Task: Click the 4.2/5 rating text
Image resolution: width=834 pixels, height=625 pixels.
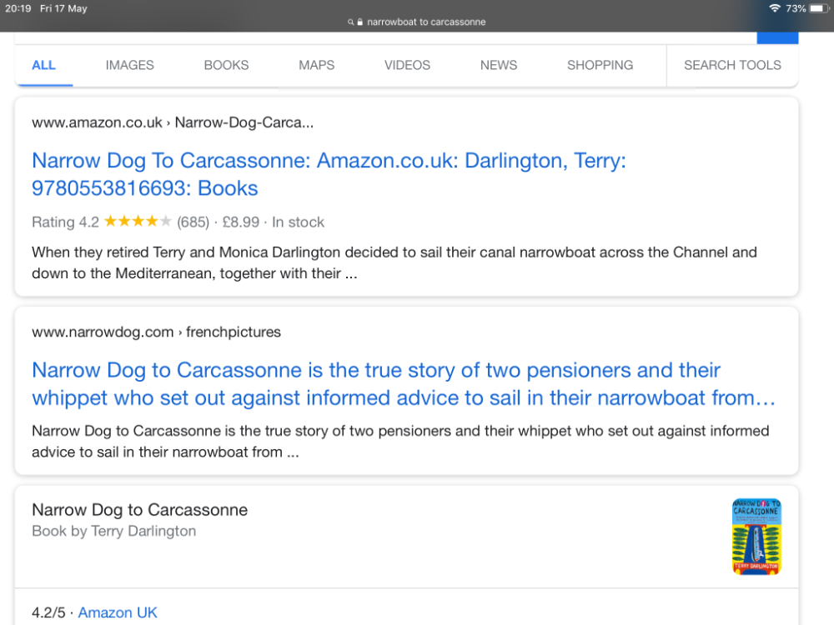Action: pos(48,612)
